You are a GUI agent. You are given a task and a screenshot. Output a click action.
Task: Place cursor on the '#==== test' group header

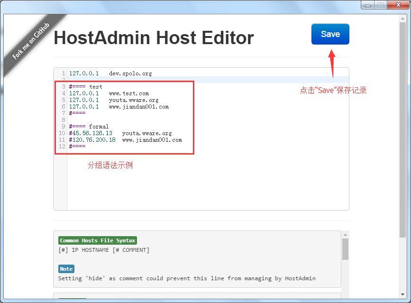coord(86,87)
